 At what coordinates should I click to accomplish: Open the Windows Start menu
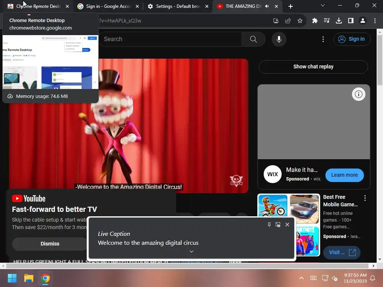tap(12, 278)
